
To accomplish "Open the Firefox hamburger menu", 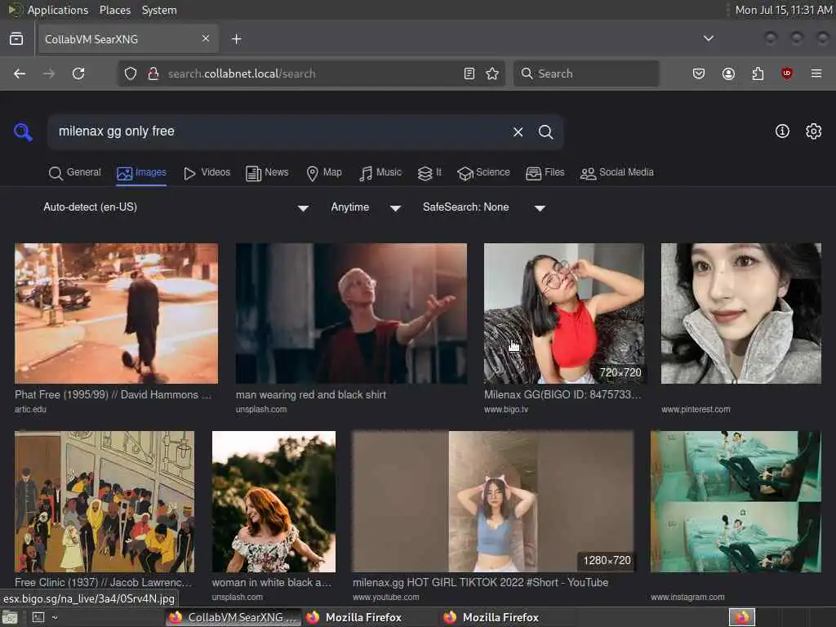I will (816, 73).
